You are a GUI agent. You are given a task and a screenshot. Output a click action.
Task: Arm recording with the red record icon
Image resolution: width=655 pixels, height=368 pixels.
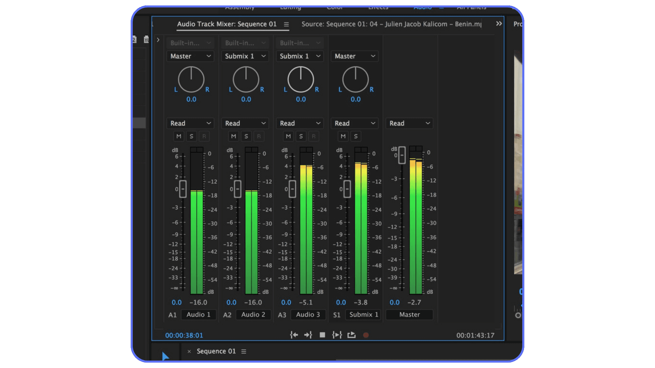(365, 335)
